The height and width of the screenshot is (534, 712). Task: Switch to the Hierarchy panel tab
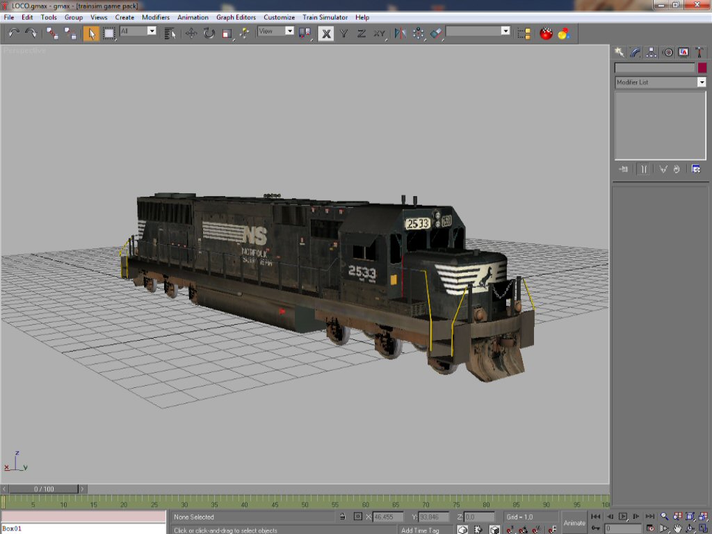click(651, 52)
